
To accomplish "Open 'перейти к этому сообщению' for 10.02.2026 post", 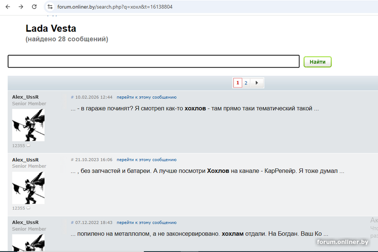I will (146, 97).
